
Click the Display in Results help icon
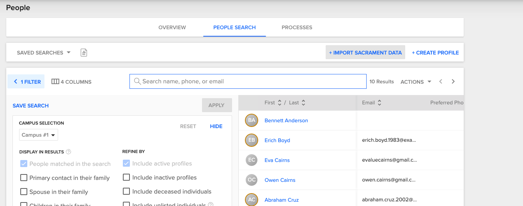(69, 152)
